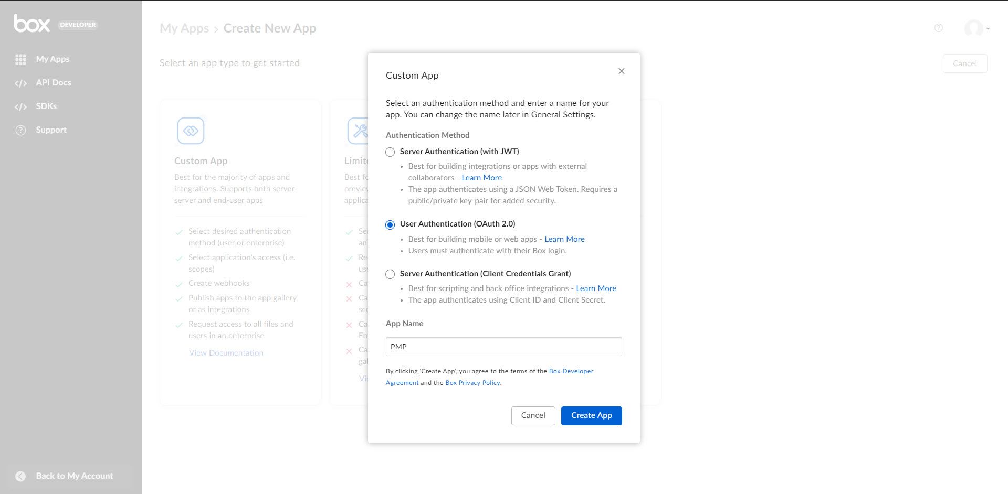Select Client Credentials Grant radio option

[390, 274]
